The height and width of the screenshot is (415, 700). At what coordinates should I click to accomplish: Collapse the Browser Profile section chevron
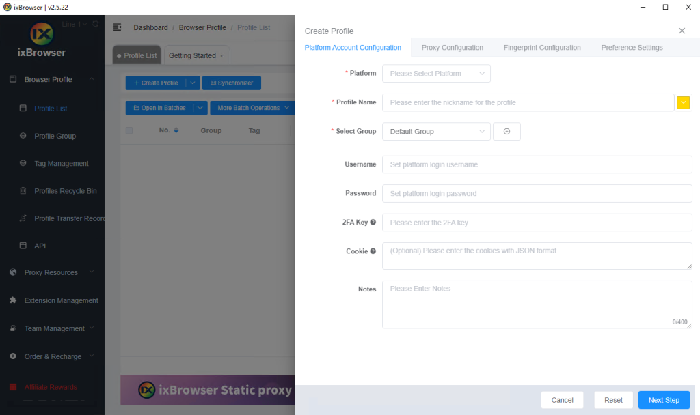tap(92, 79)
